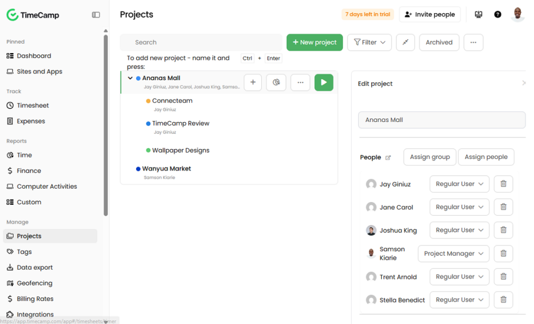Viewport: 534px width, 324px height.
Task: Collapse the Ananas Mall project tree
Action: point(130,78)
